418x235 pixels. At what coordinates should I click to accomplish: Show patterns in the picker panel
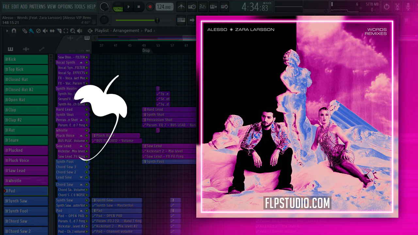pyautogui.click(x=10, y=49)
